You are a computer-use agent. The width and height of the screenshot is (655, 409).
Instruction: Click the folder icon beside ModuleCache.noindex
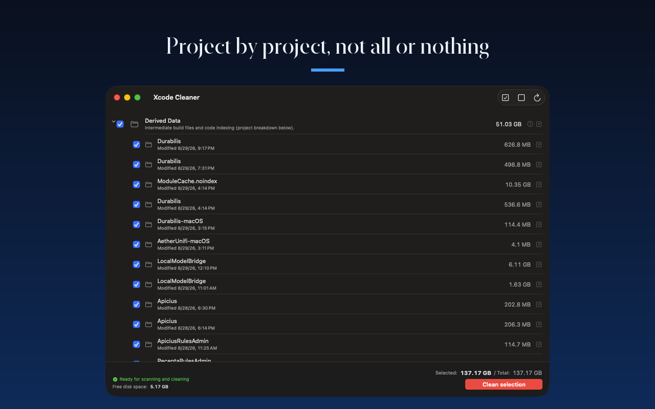pos(148,185)
